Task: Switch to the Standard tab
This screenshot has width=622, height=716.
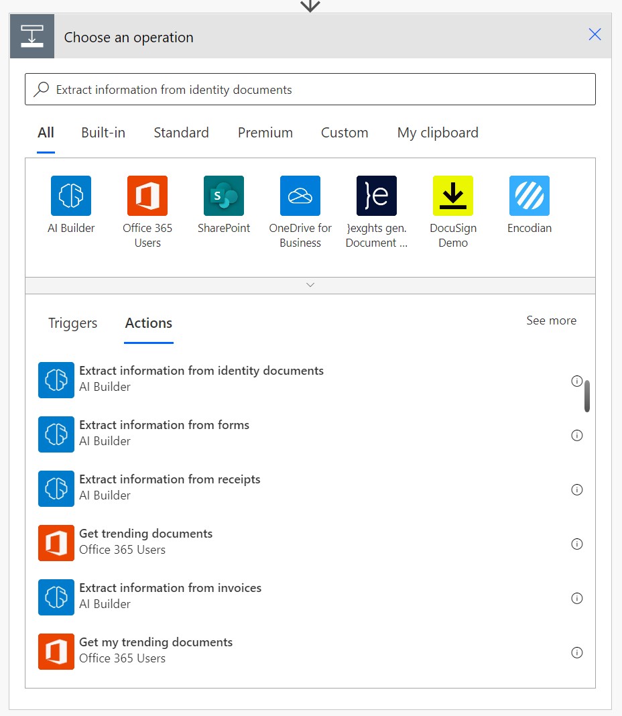Action: click(x=181, y=133)
